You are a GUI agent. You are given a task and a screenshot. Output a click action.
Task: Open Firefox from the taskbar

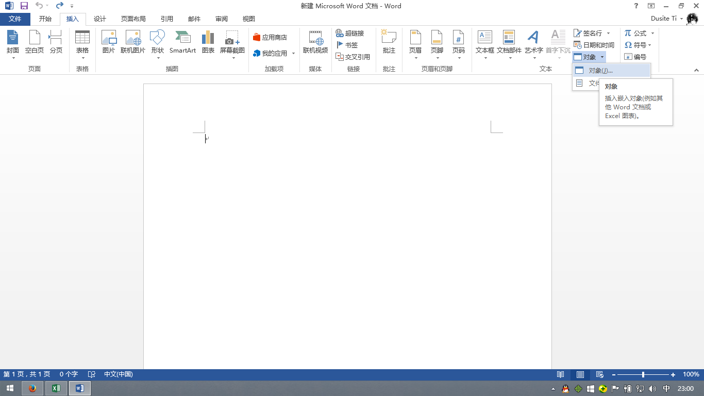coord(32,388)
